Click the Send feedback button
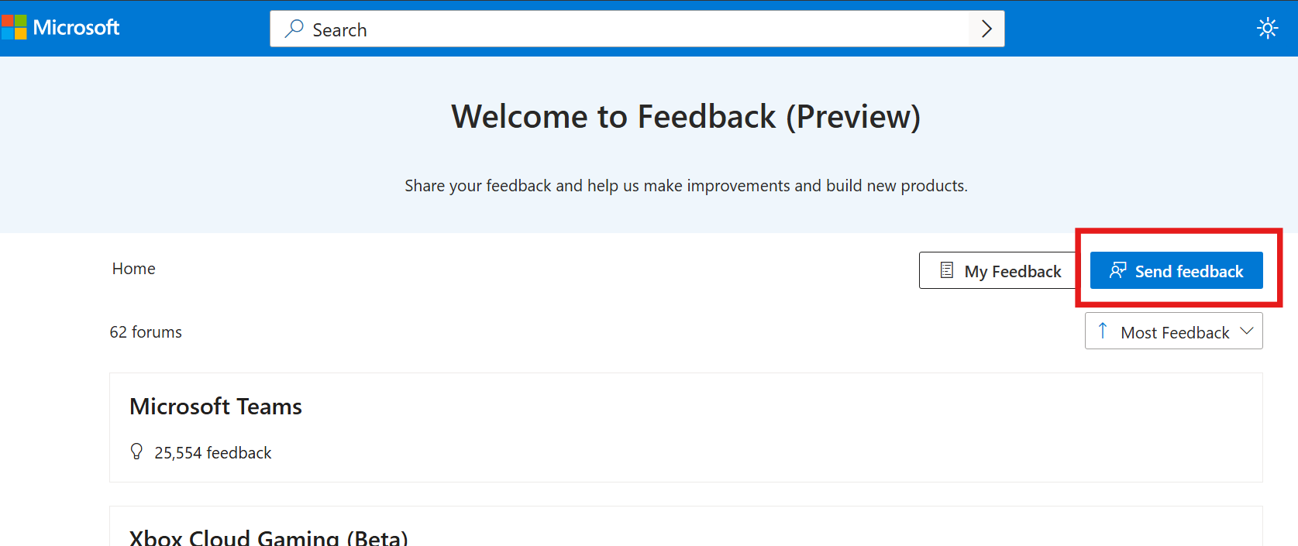The width and height of the screenshot is (1298, 546). (1176, 270)
